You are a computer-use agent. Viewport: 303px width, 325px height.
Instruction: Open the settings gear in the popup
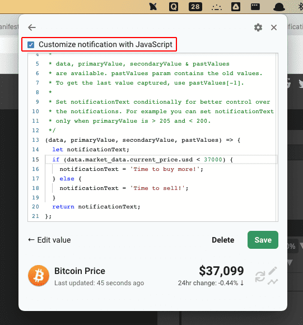pos(258,27)
